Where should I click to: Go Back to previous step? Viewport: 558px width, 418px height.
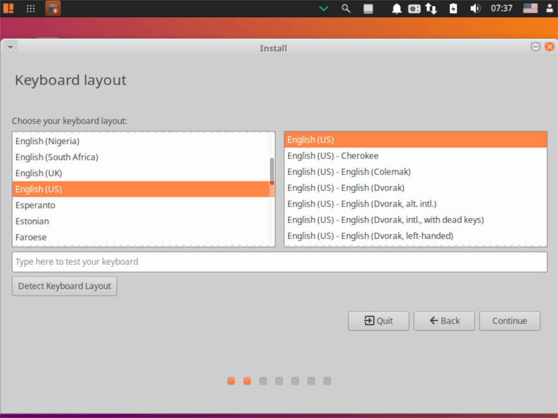444,321
